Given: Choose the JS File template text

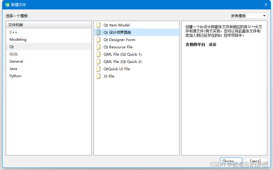Looking at the screenshot, I should point(109,76).
